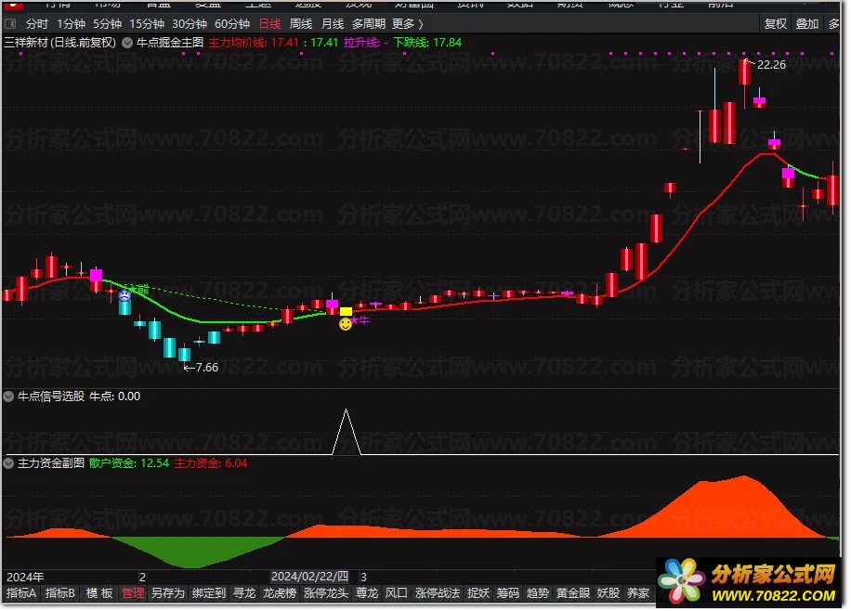Open dropdown arrow beside 主力资金副图
The height and width of the screenshot is (611, 851).
point(8,463)
